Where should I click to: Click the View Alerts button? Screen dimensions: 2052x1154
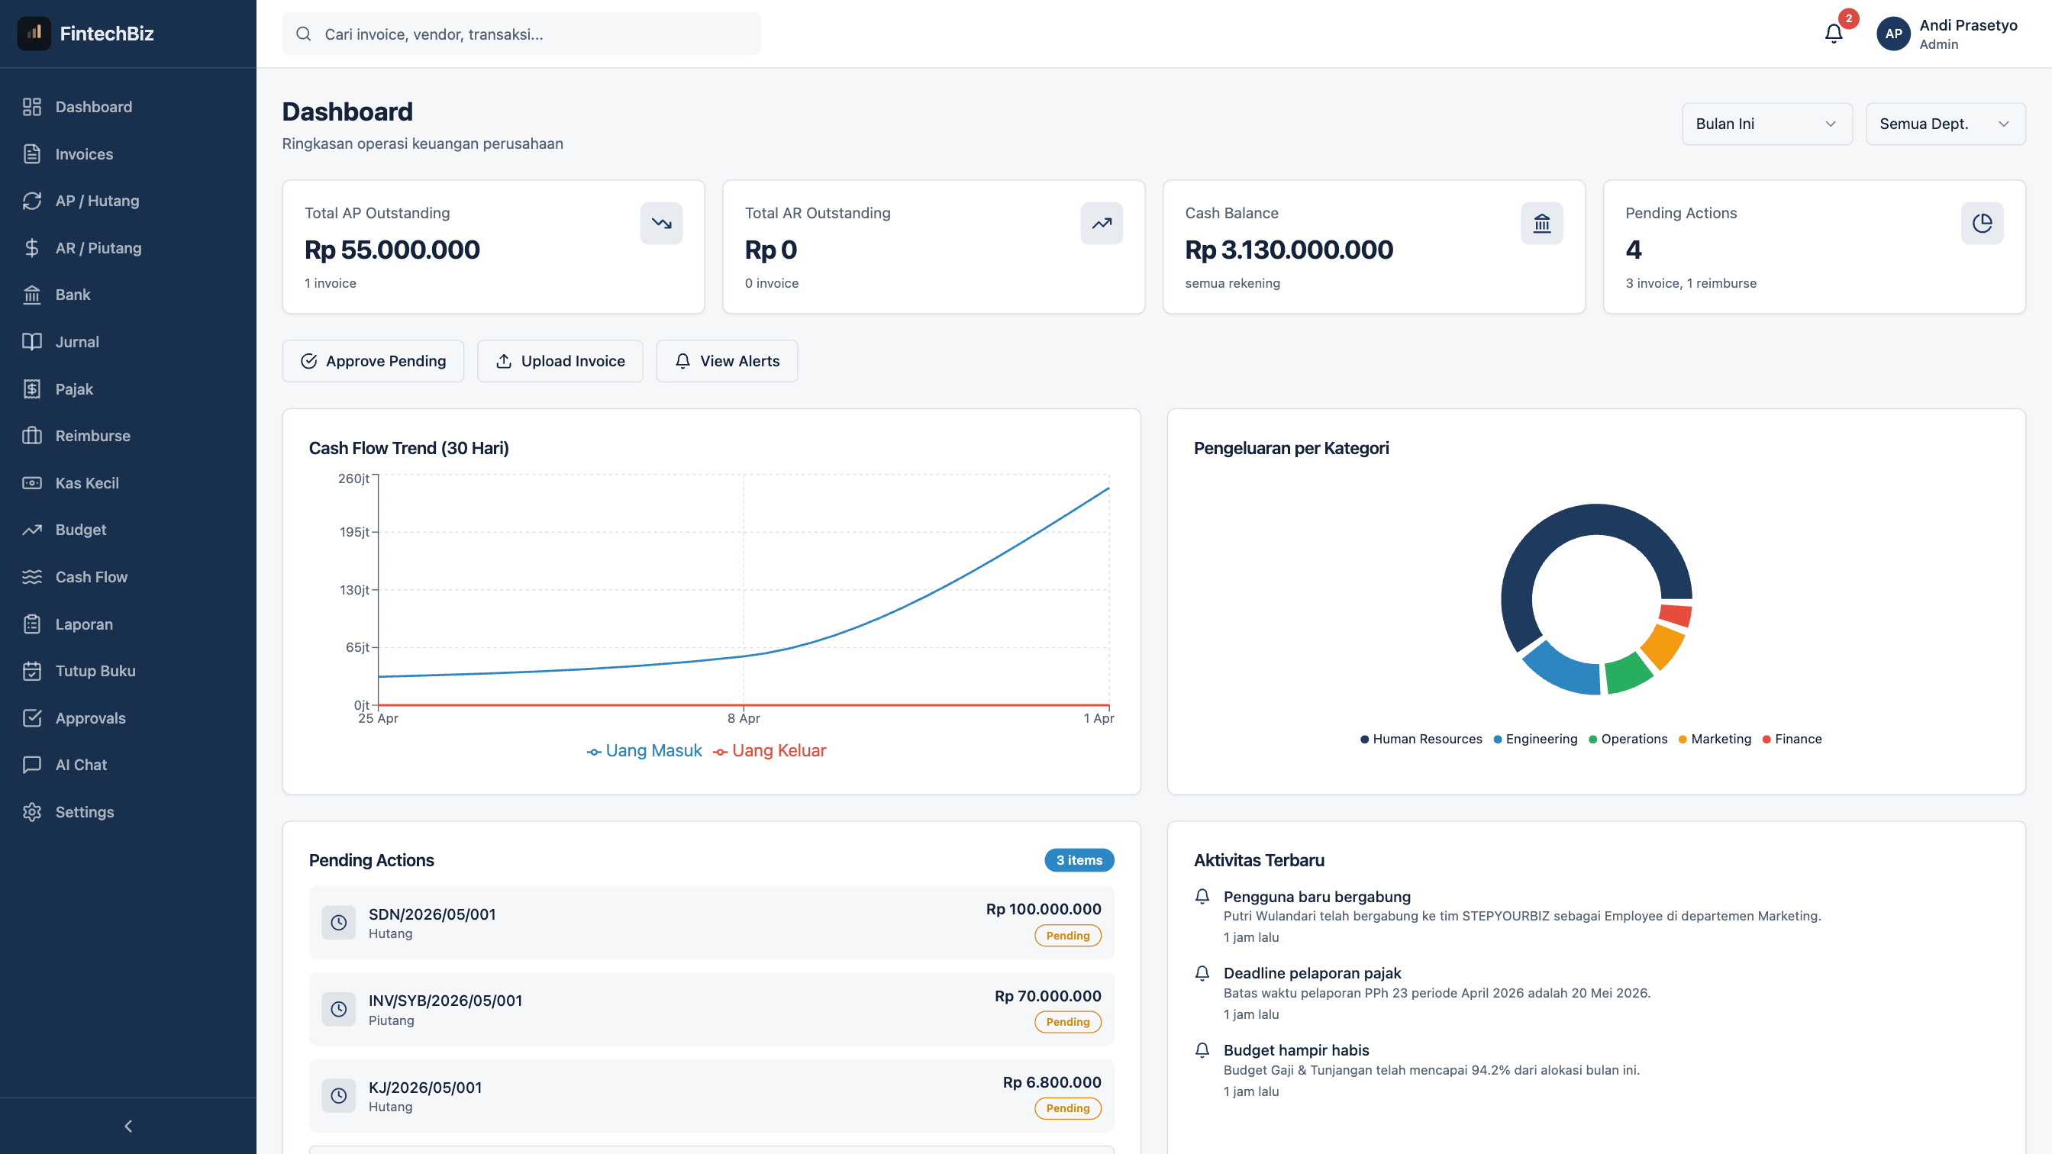(x=727, y=361)
